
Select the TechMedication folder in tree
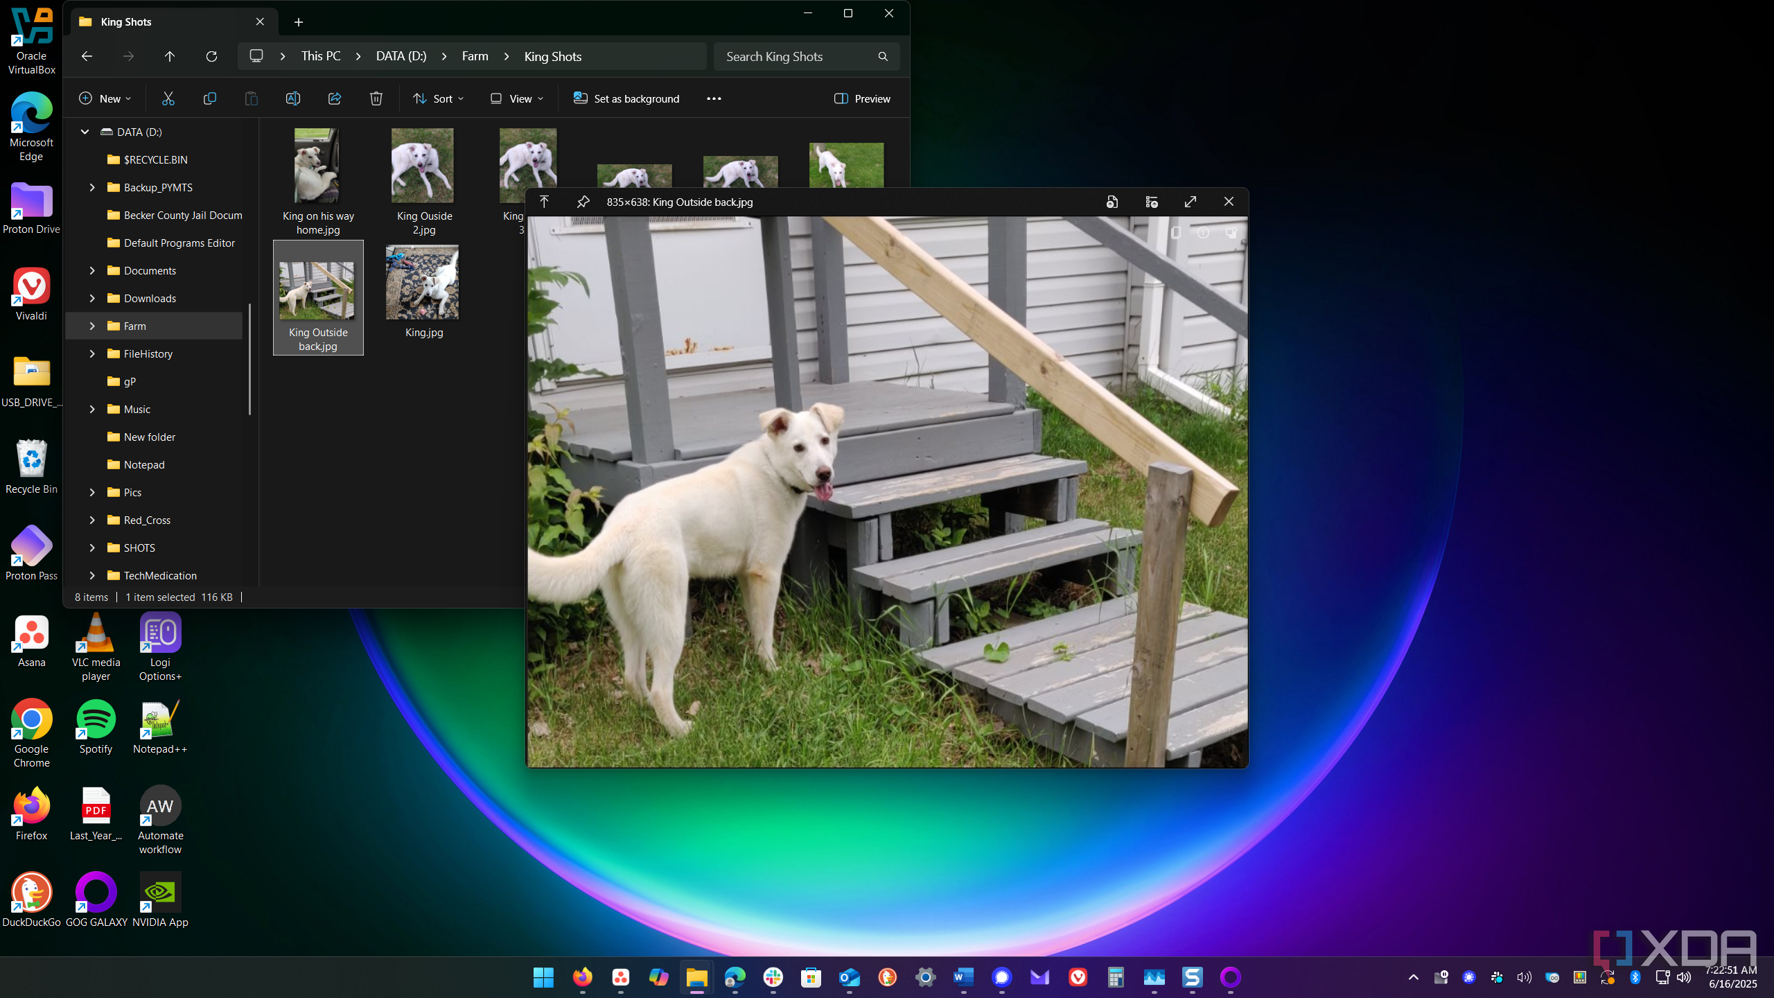[152, 575]
